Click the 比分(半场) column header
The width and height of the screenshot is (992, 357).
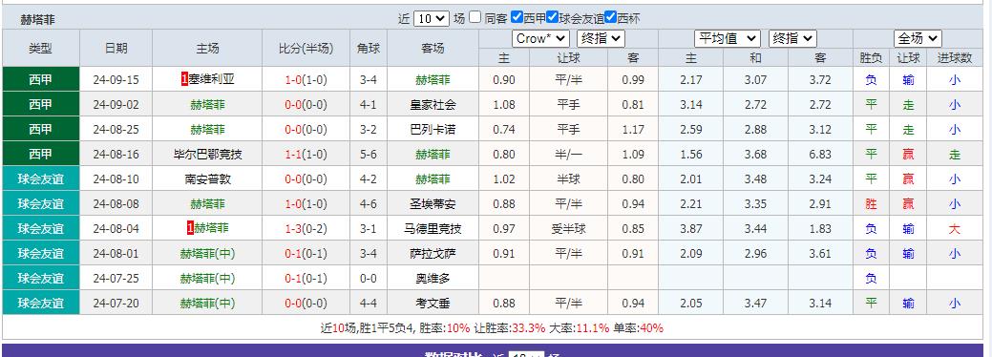click(306, 48)
